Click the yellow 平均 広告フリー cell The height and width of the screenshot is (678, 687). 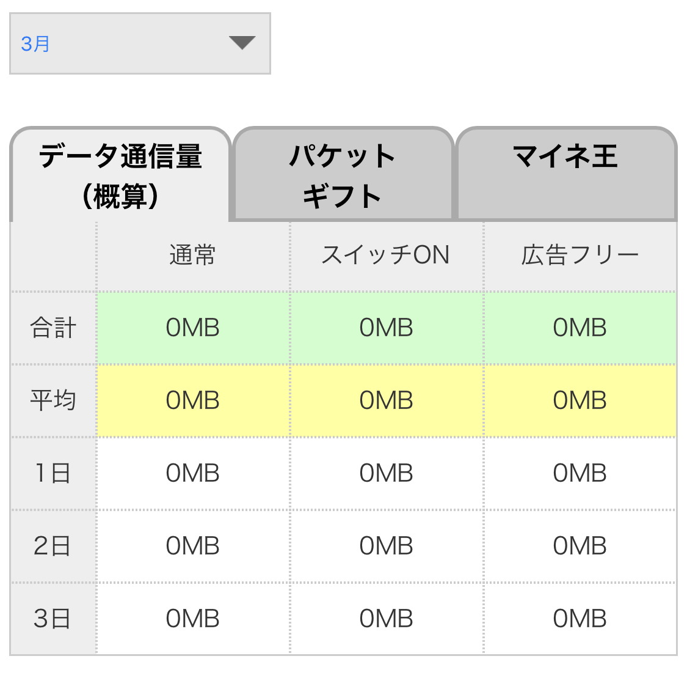point(580,401)
